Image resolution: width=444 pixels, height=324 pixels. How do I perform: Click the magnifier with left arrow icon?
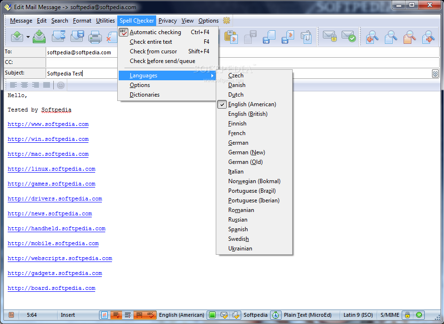click(x=372, y=37)
